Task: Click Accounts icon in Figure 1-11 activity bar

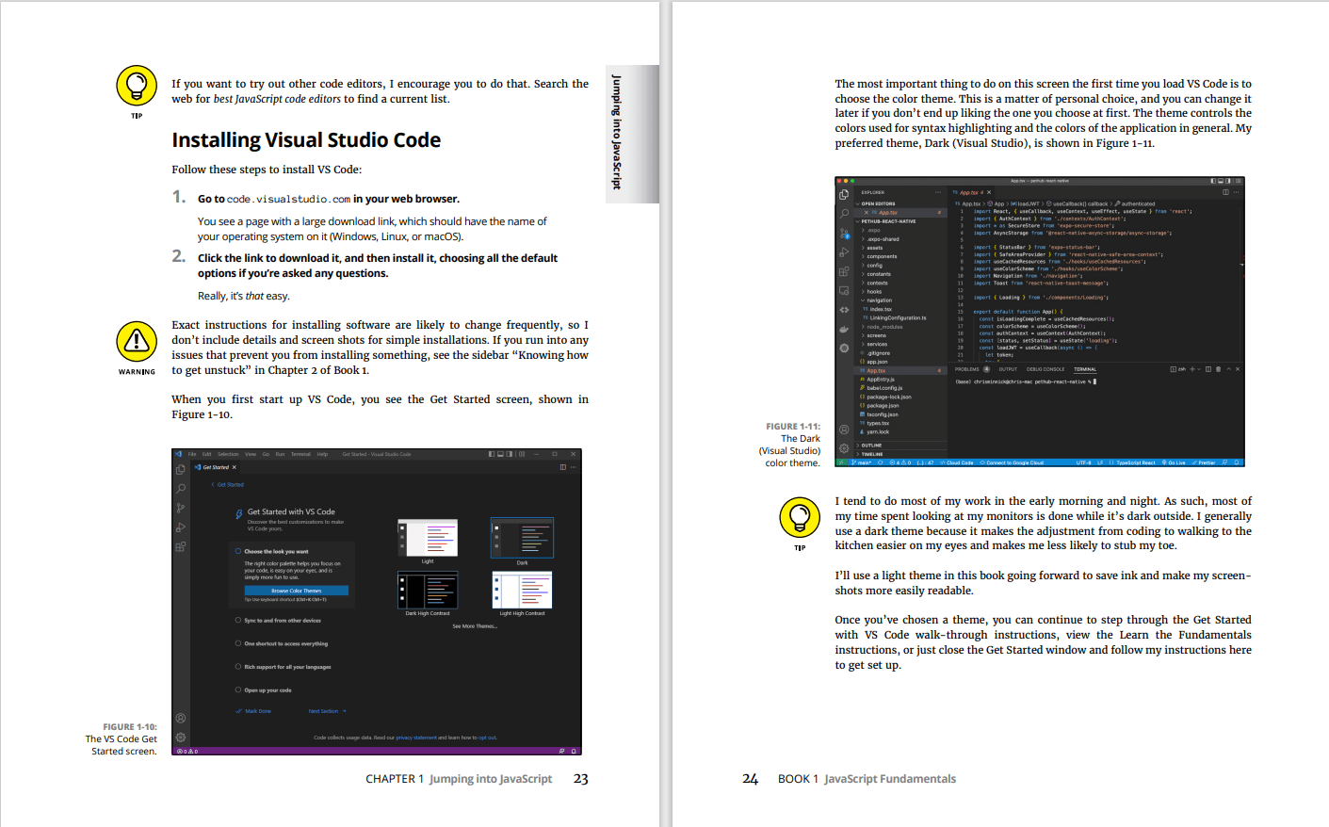Action: [844, 430]
